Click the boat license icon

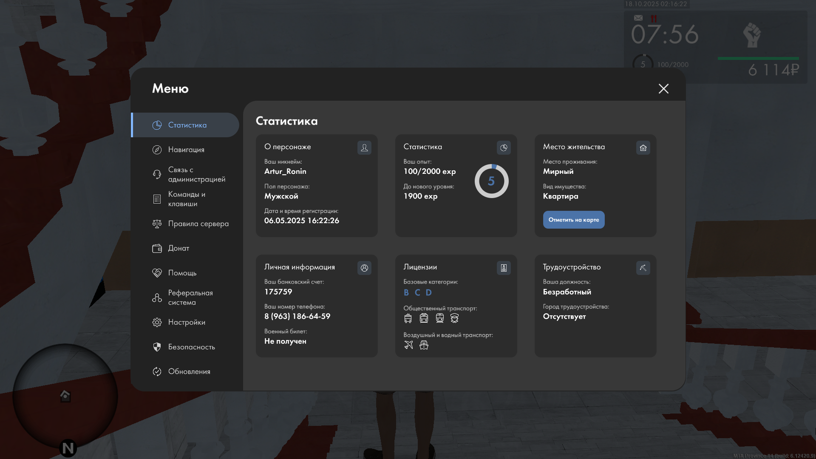424,345
